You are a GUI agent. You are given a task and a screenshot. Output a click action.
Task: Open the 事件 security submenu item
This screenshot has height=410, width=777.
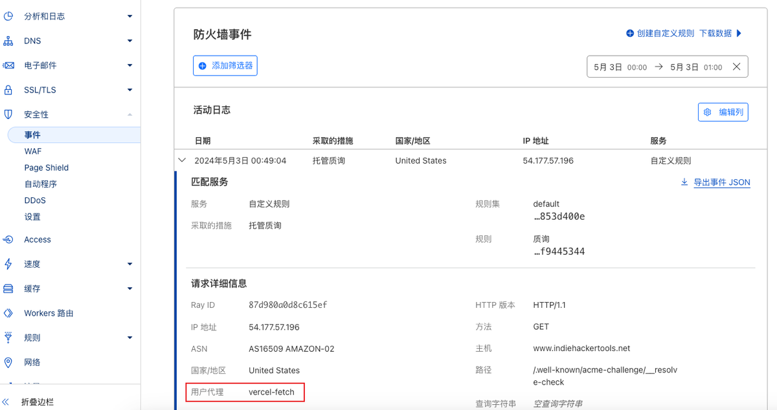(x=74, y=135)
